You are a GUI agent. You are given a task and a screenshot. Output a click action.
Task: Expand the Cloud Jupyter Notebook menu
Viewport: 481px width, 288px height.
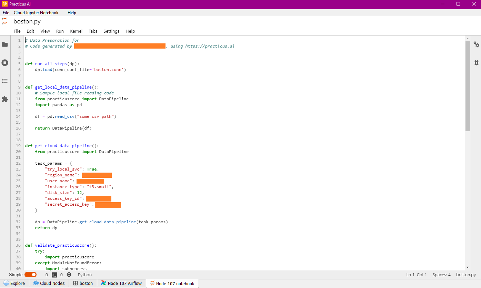tap(36, 13)
